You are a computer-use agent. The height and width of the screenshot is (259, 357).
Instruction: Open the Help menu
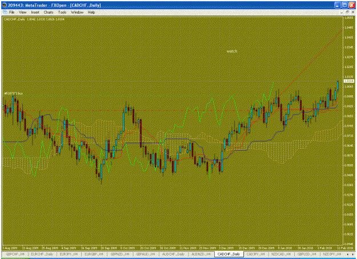[x=91, y=13]
